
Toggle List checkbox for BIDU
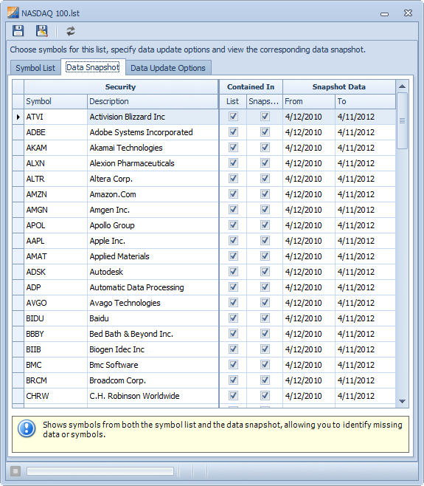tap(233, 318)
